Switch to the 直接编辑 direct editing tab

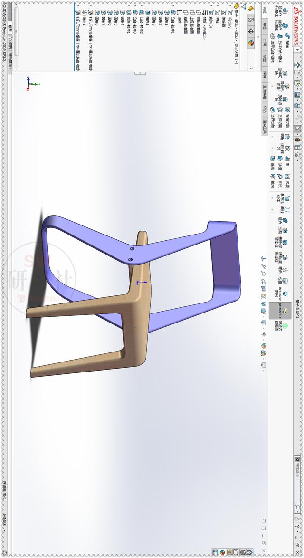(266, 92)
